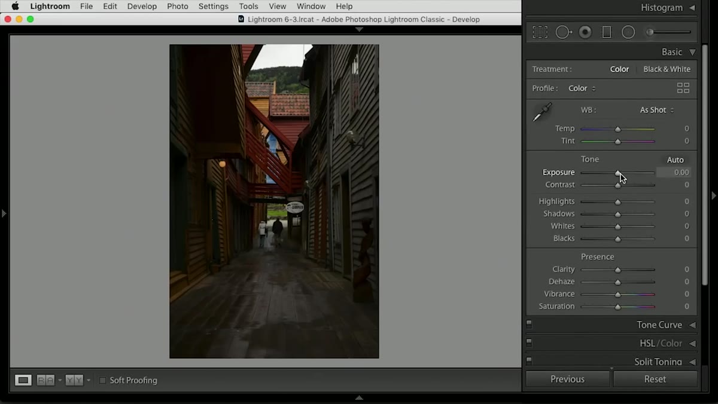Screen dimensions: 718x404
Task: Click the Saturation slider handle
Action: (x=617, y=307)
